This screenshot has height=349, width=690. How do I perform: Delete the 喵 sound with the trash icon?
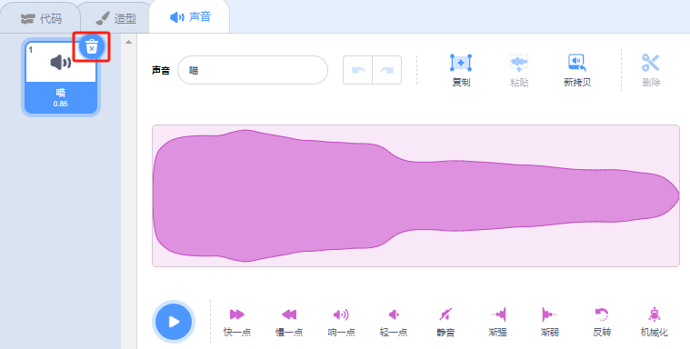tap(92, 46)
